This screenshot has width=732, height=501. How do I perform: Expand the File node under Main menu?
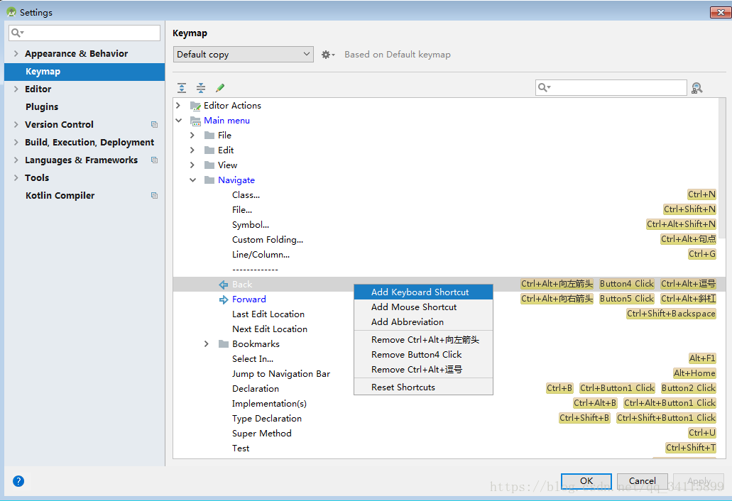192,136
